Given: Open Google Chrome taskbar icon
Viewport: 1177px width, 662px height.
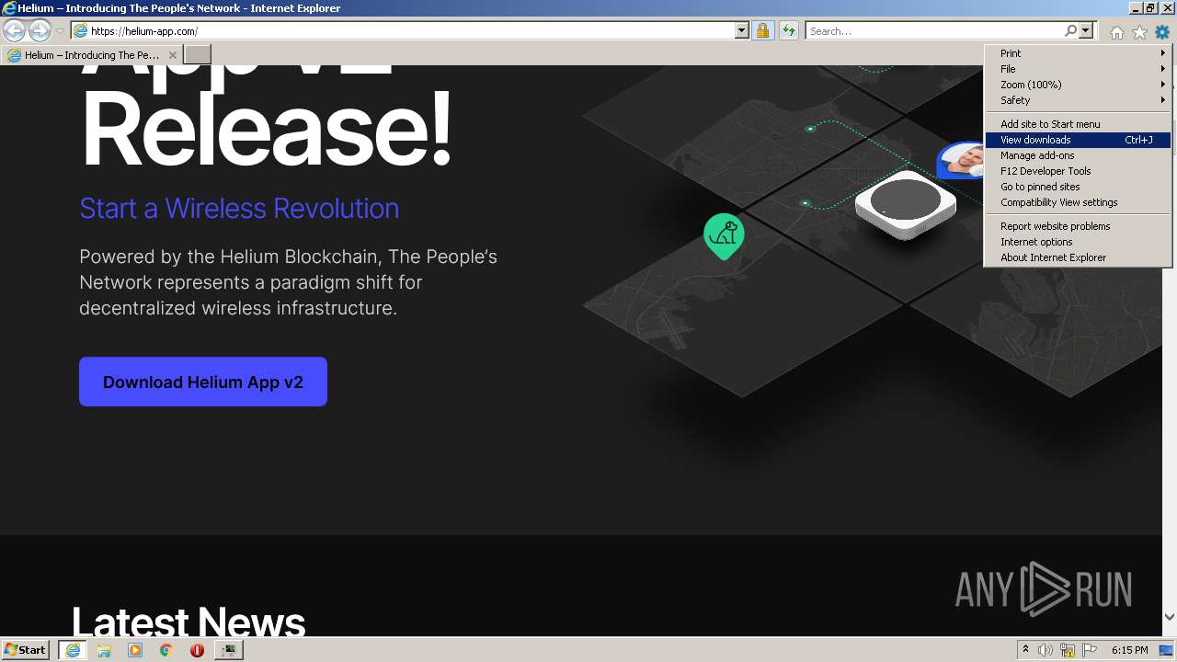Looking at the screenshot, I should 166,650.
